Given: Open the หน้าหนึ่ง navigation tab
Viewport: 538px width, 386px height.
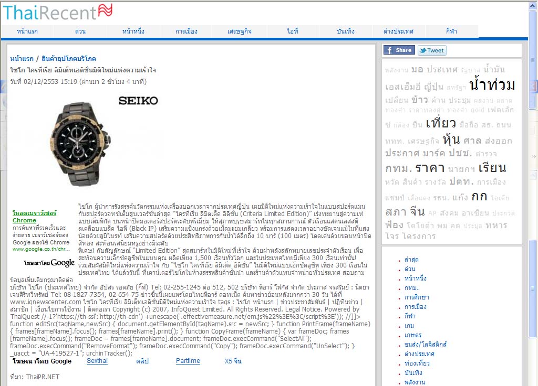Looking at the screenshot, I should tap(133, 31).
